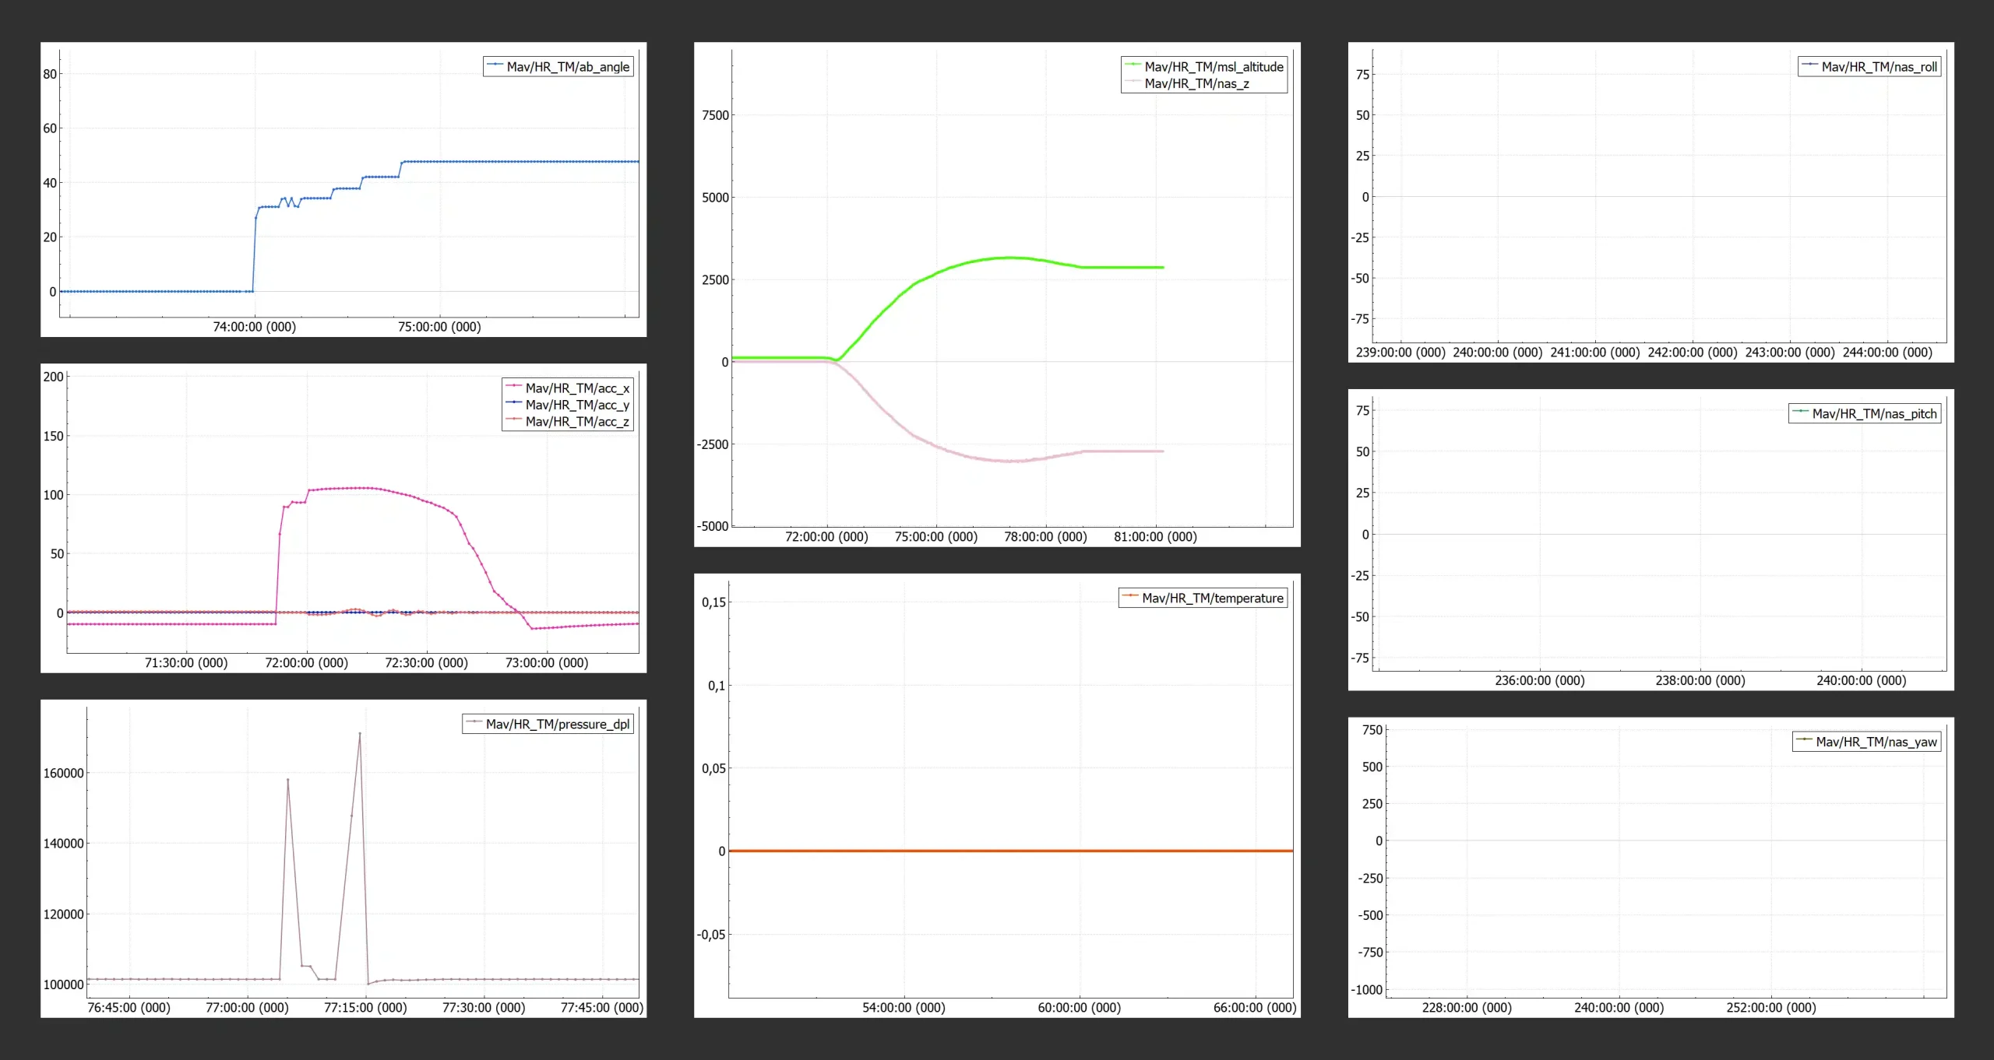Click the 72:30:00 (000) tick on acceleration plot
This screenshot has width=1994, height=1060.
pos(426,663)
